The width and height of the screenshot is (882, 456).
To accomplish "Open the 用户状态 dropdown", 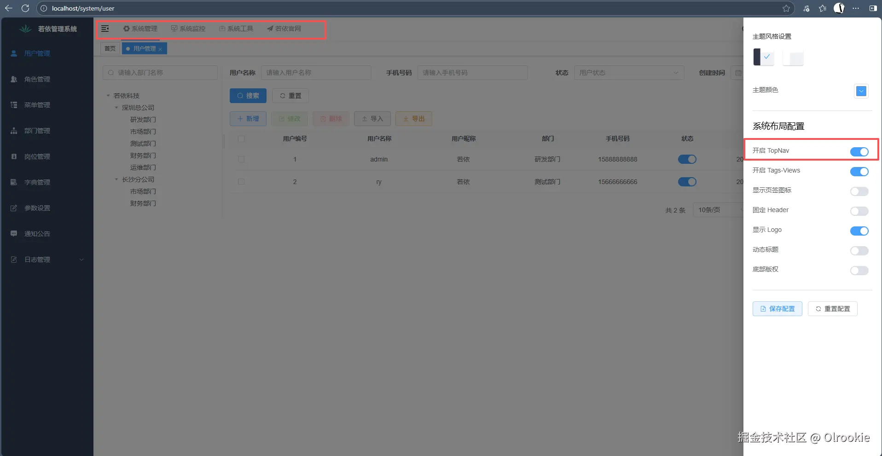I will [x=629, y=73].
